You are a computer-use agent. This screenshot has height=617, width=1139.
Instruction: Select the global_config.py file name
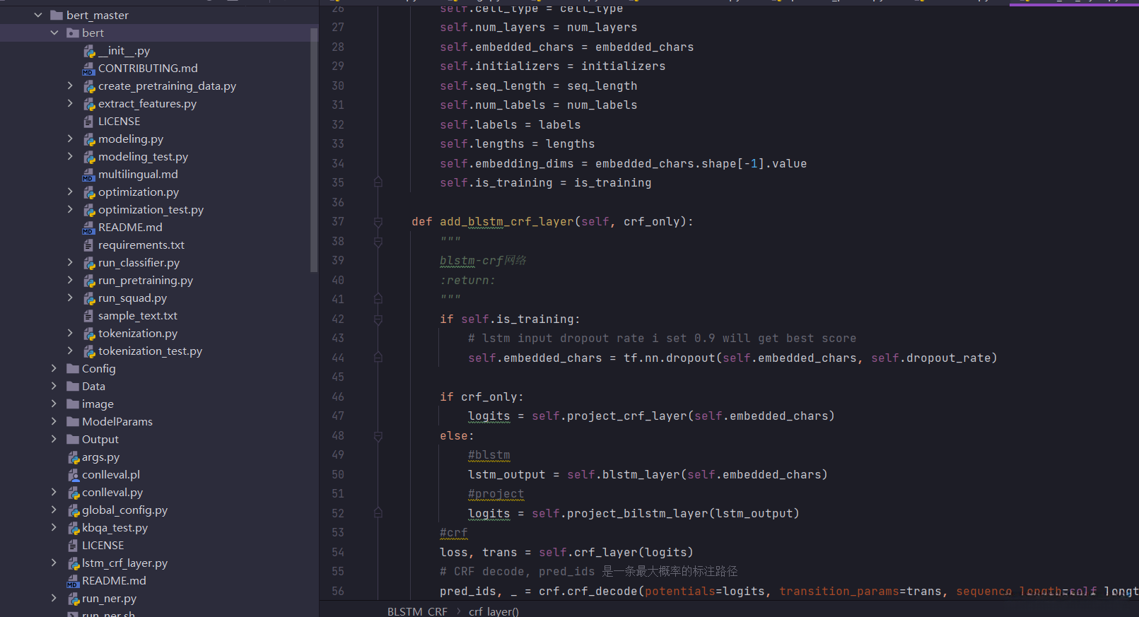pyautogui.click(x=124, y=510)
